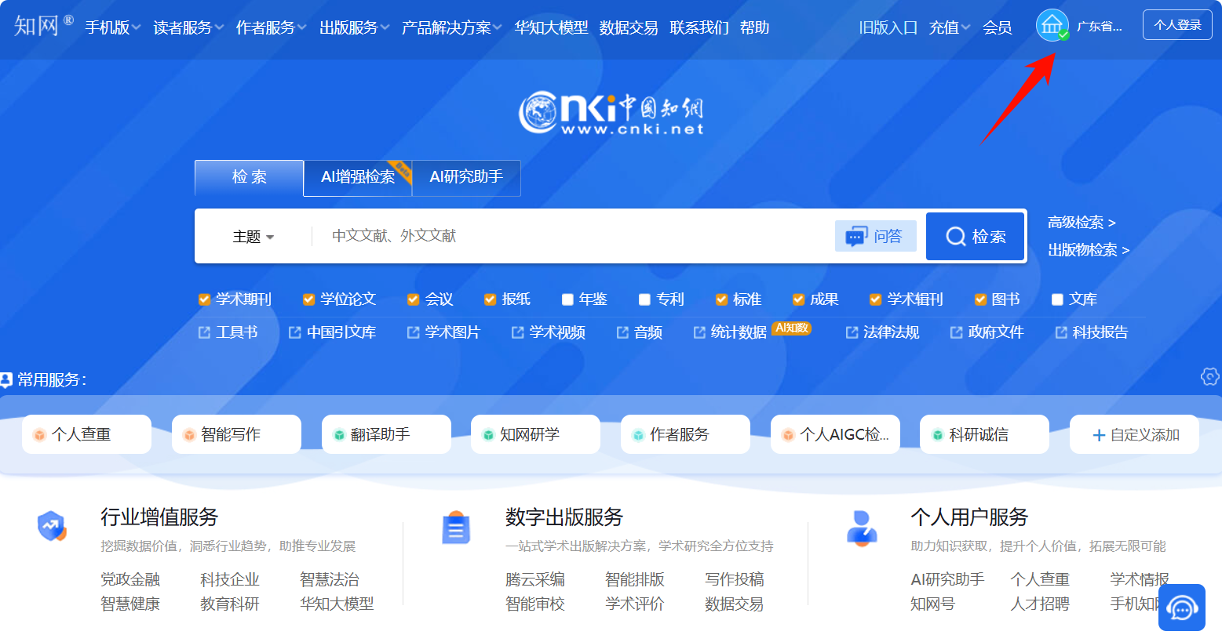Click the 问答 button
This screenshot has width=1222, height=642.
point(876,236)
